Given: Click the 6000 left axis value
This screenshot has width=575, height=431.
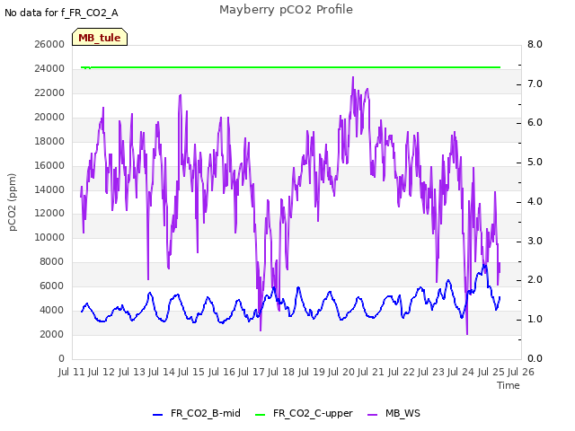Looking at the screenshot, I should point(52,286).
